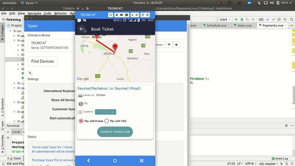This screenshot has height=166, width=295.
Task: Collapse the src folder in project tree
Action: [11, 31]
